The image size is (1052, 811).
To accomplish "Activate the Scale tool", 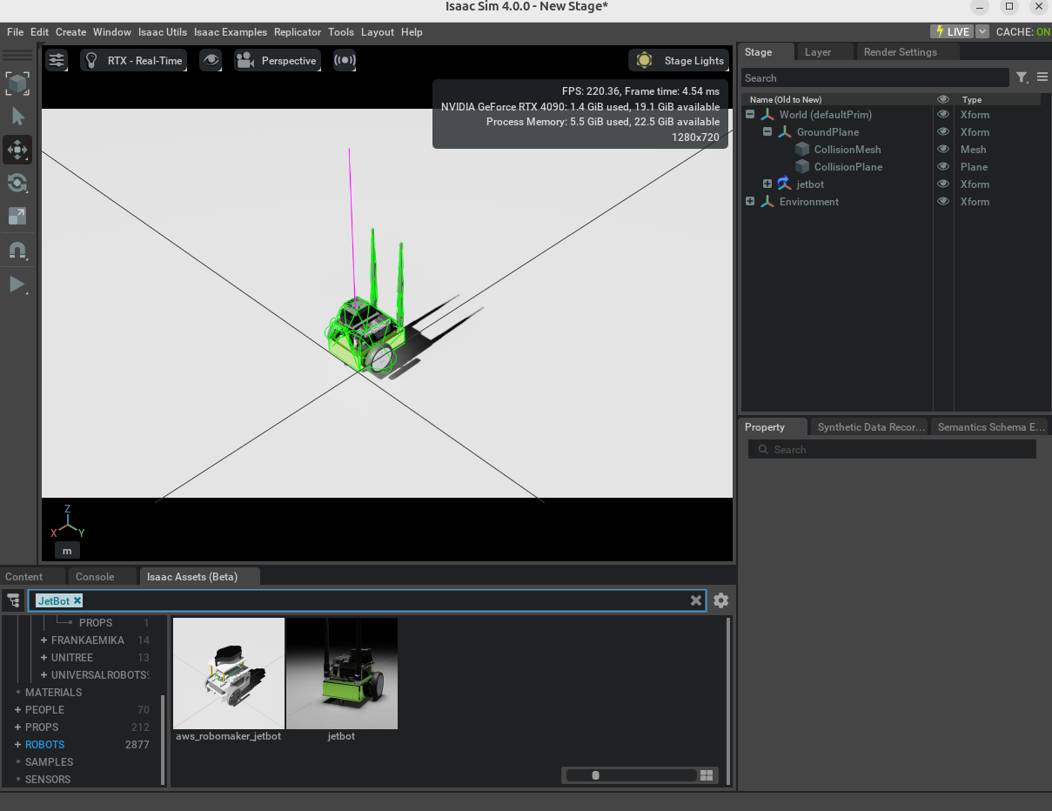I will pyautogui.click(x=17, y=216).
